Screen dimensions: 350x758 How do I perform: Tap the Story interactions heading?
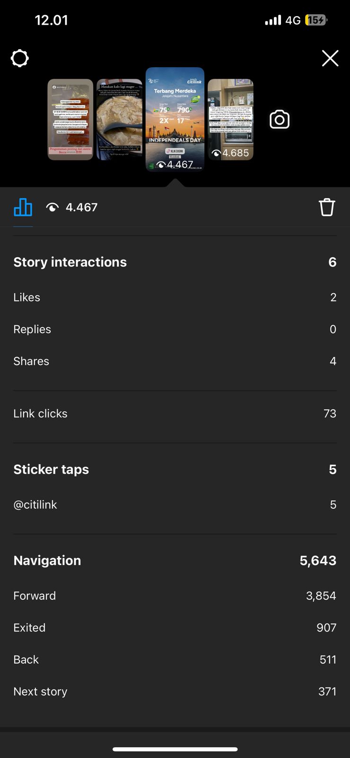tap(70, 262)
